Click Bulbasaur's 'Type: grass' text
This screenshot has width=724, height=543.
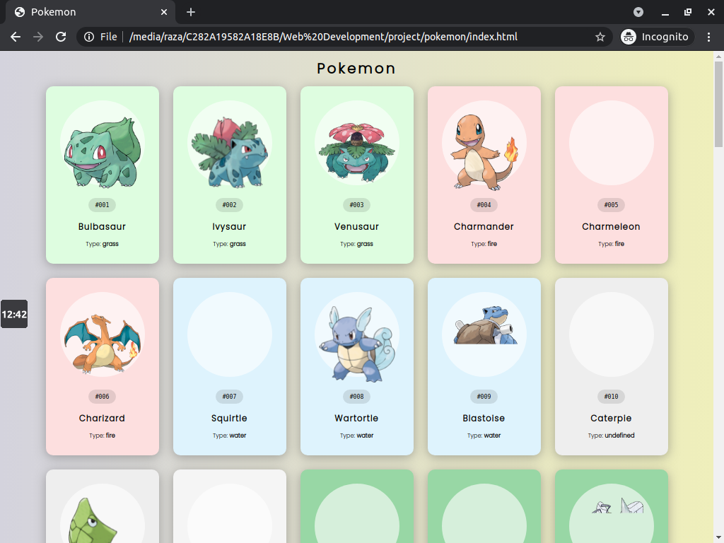102,244
